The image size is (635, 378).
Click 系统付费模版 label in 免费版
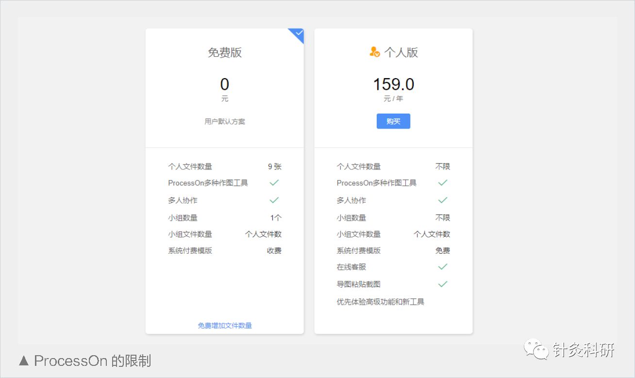pyautogui.click(x=190, y=250)
